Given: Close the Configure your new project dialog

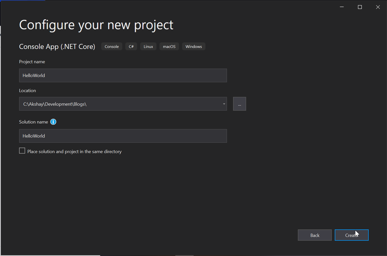Looking at the screenshot, I should coord(378,7).
